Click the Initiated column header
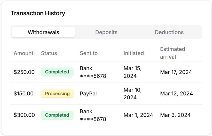The image size is (212, 136). coord(134,53)
